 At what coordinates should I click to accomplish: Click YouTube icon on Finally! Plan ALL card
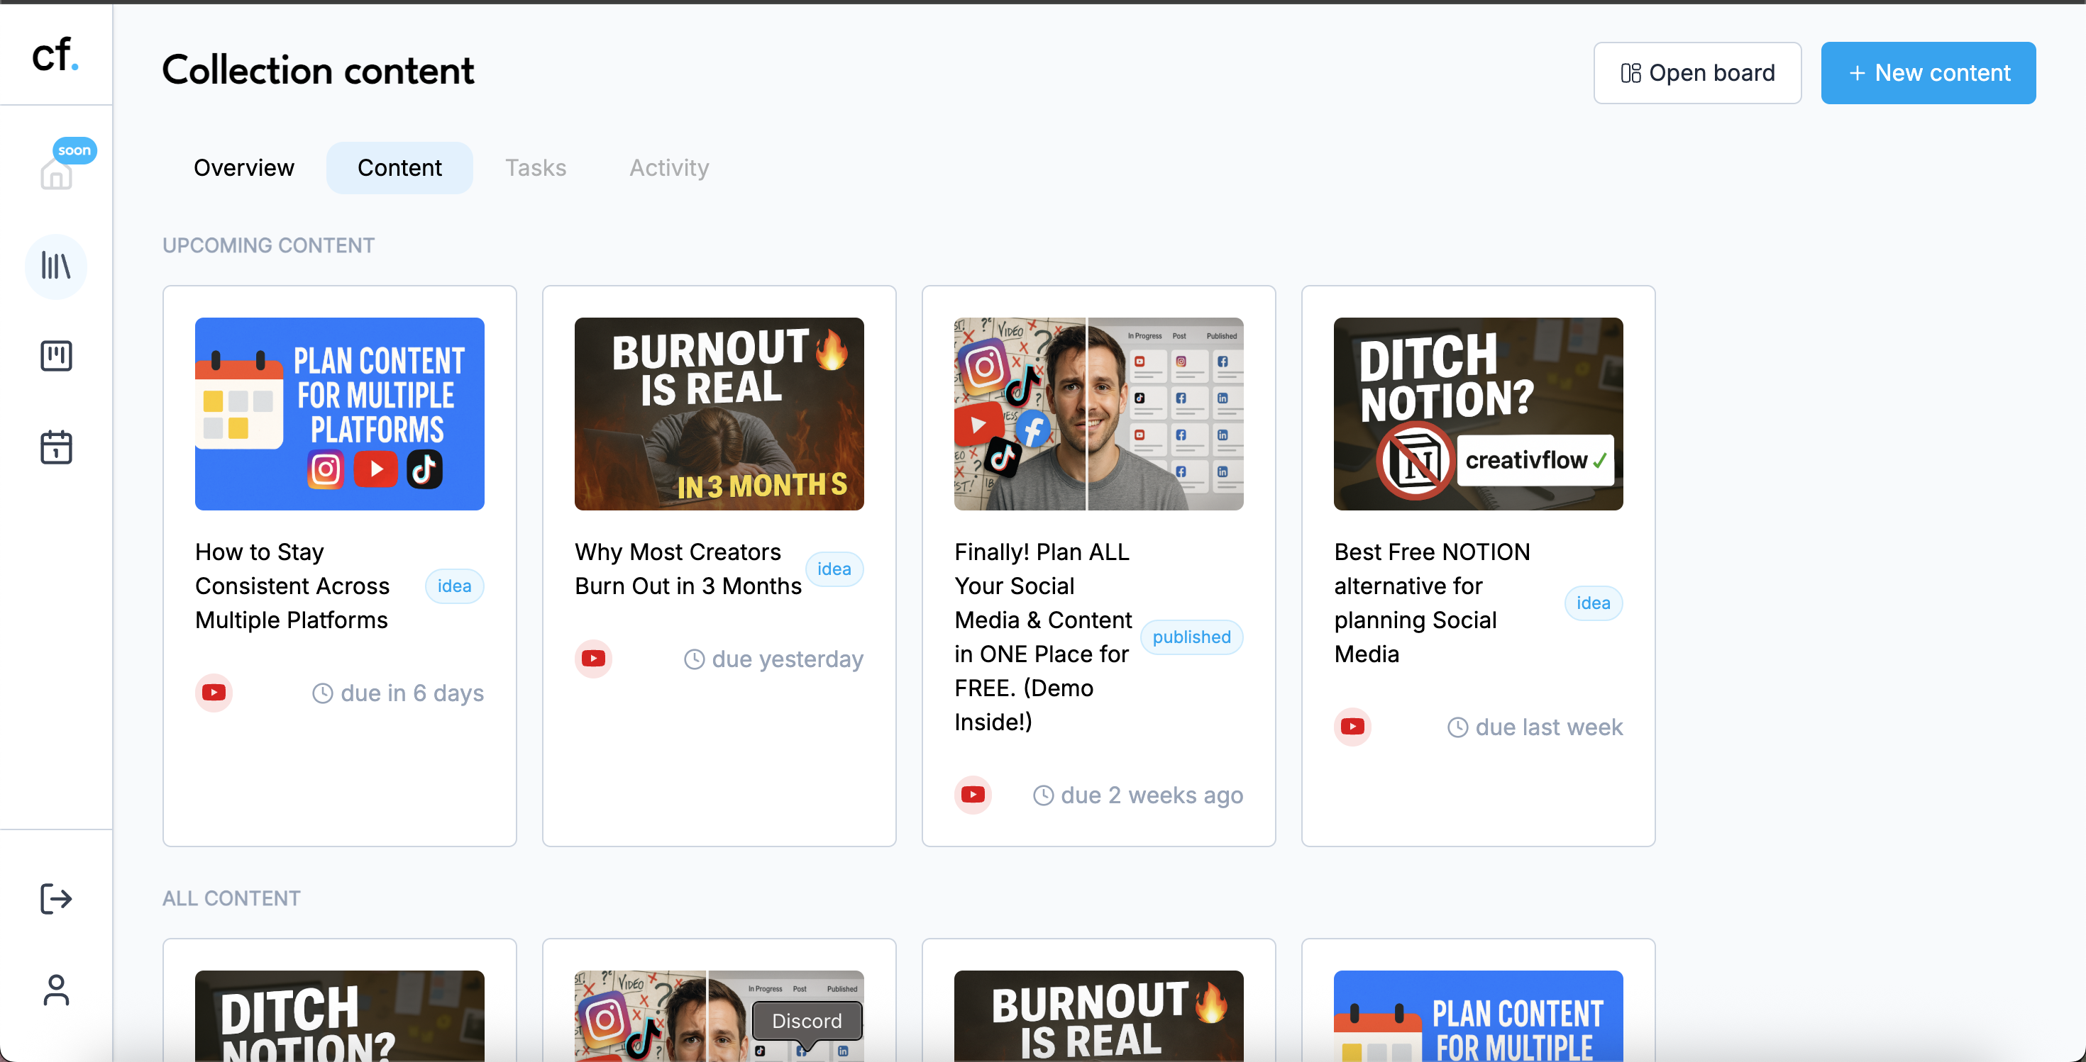pos(973,794)
